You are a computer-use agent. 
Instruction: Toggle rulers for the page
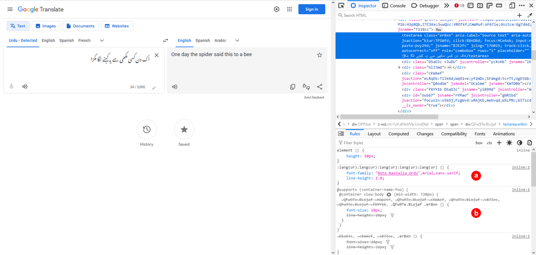489,6
